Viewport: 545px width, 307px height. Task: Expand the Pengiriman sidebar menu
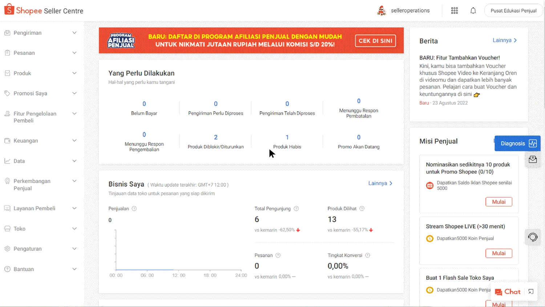74,33
